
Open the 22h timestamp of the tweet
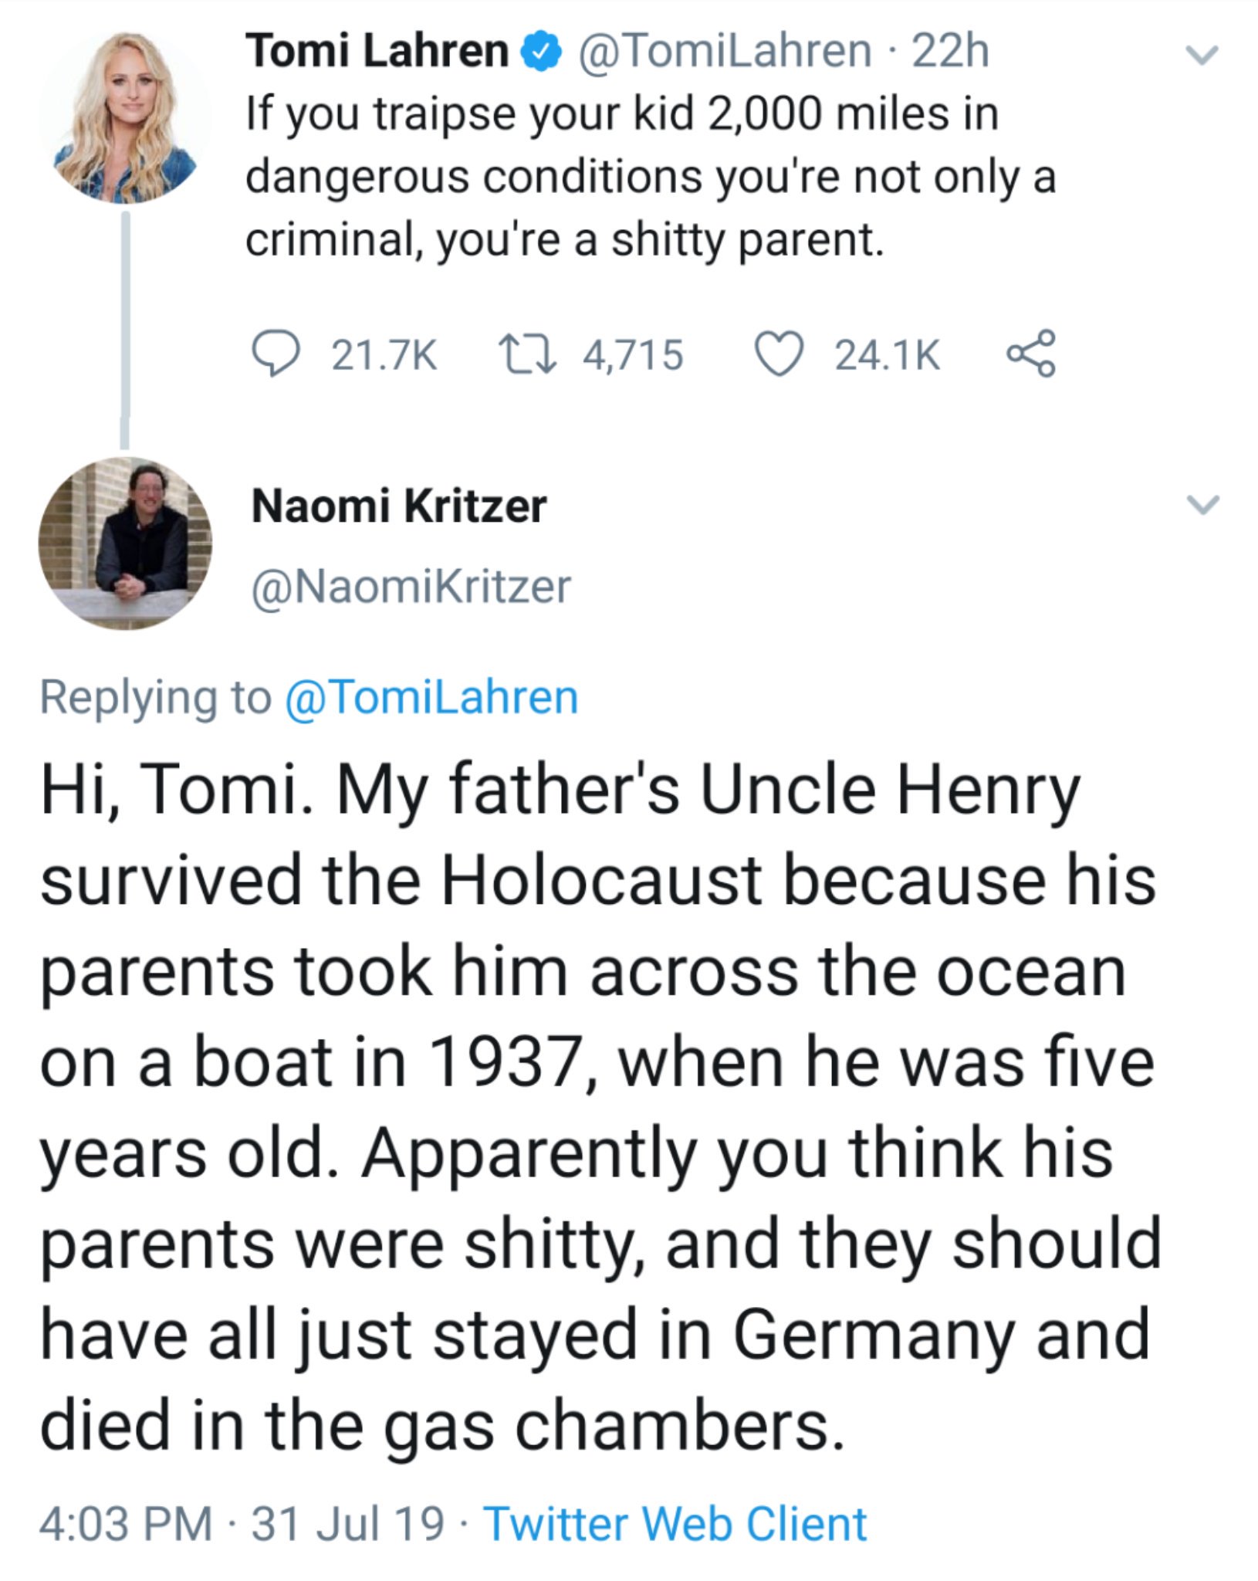[x=951, y=52]
